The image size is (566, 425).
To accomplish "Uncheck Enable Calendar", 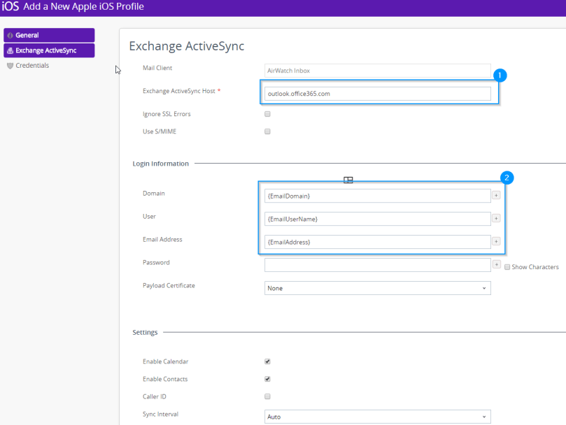I will click(267, 361).
